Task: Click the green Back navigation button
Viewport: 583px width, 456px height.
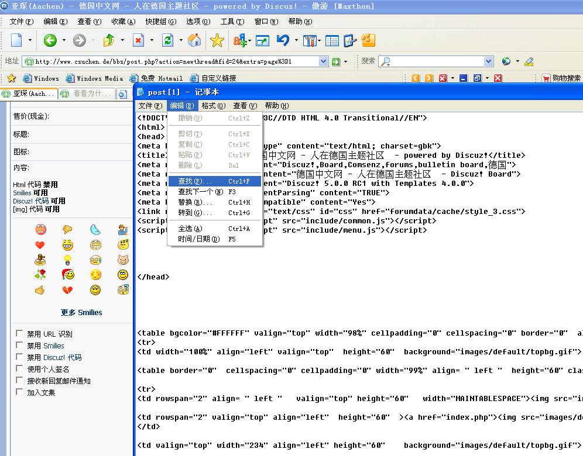Action: coord(50,40)
